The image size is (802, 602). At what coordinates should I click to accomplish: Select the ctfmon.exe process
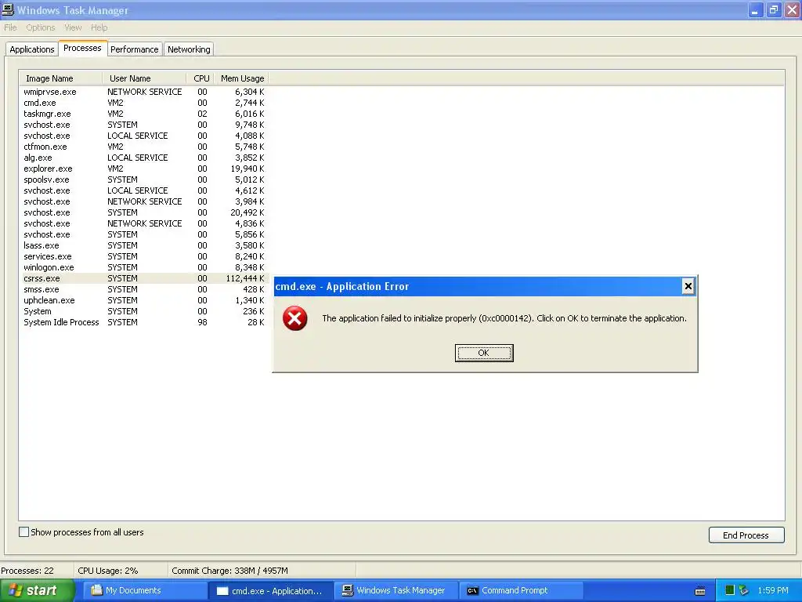(x=144, y=147)
